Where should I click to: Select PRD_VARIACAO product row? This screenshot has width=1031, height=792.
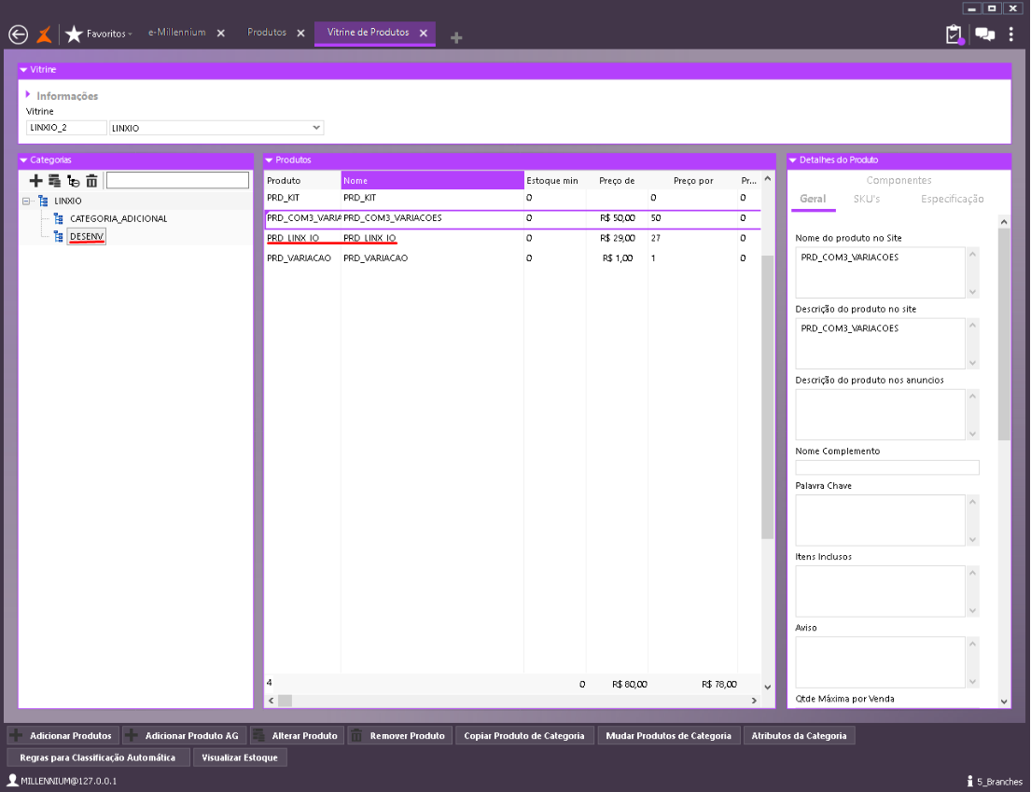[513, 258]
